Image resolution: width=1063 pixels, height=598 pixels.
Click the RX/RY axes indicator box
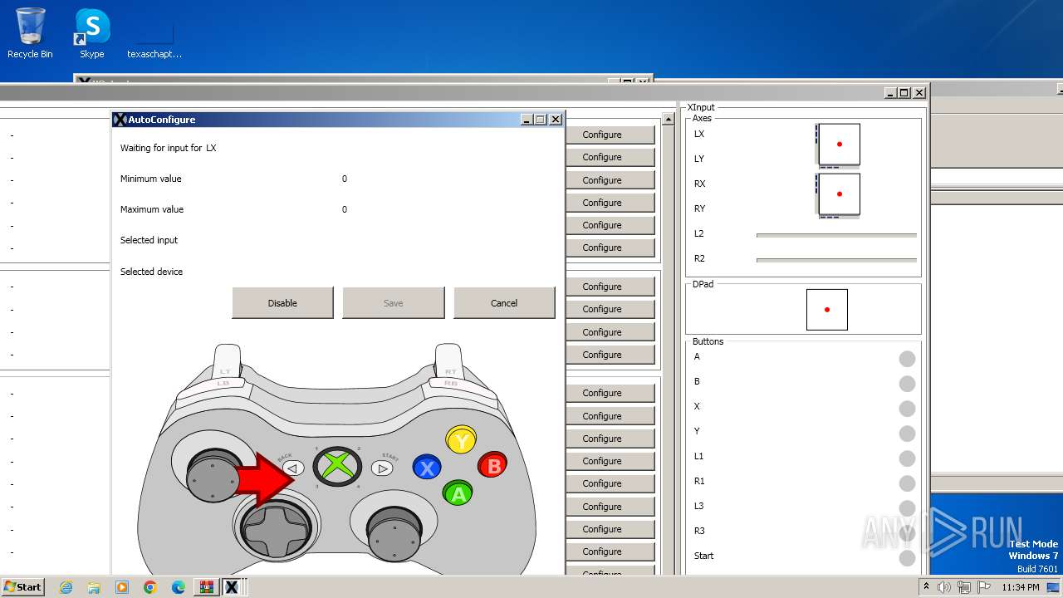[839, 194]
